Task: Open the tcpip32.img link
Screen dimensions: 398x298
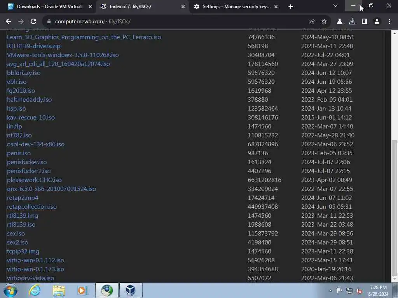Action: pos(23,251)
